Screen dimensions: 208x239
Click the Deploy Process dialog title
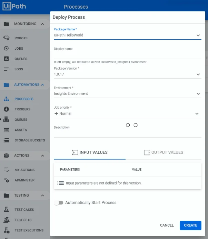69,17
